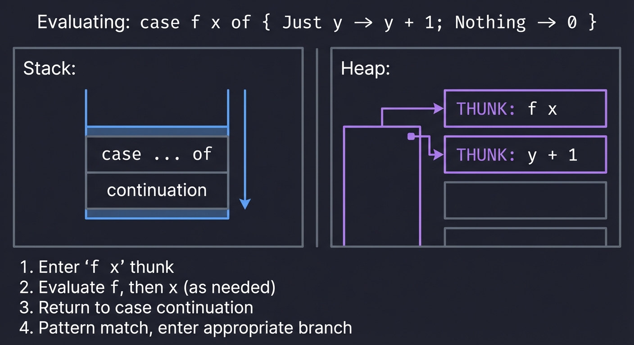Click the blue highlighted bar at stack bottom
This screenshot has width=634, height=345.
tap(157, 213)
